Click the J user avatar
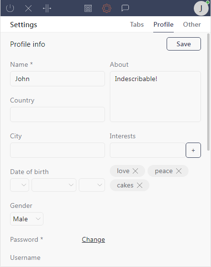This screenshot has height=267, width=211. 201,8
